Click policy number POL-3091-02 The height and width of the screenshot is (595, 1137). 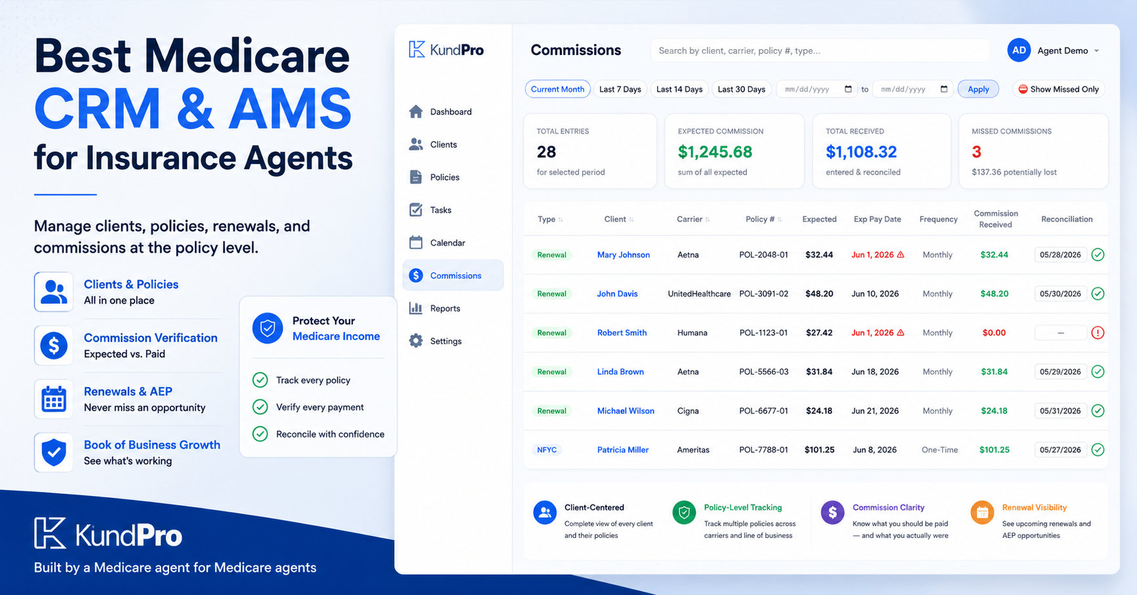click(763, 294)
